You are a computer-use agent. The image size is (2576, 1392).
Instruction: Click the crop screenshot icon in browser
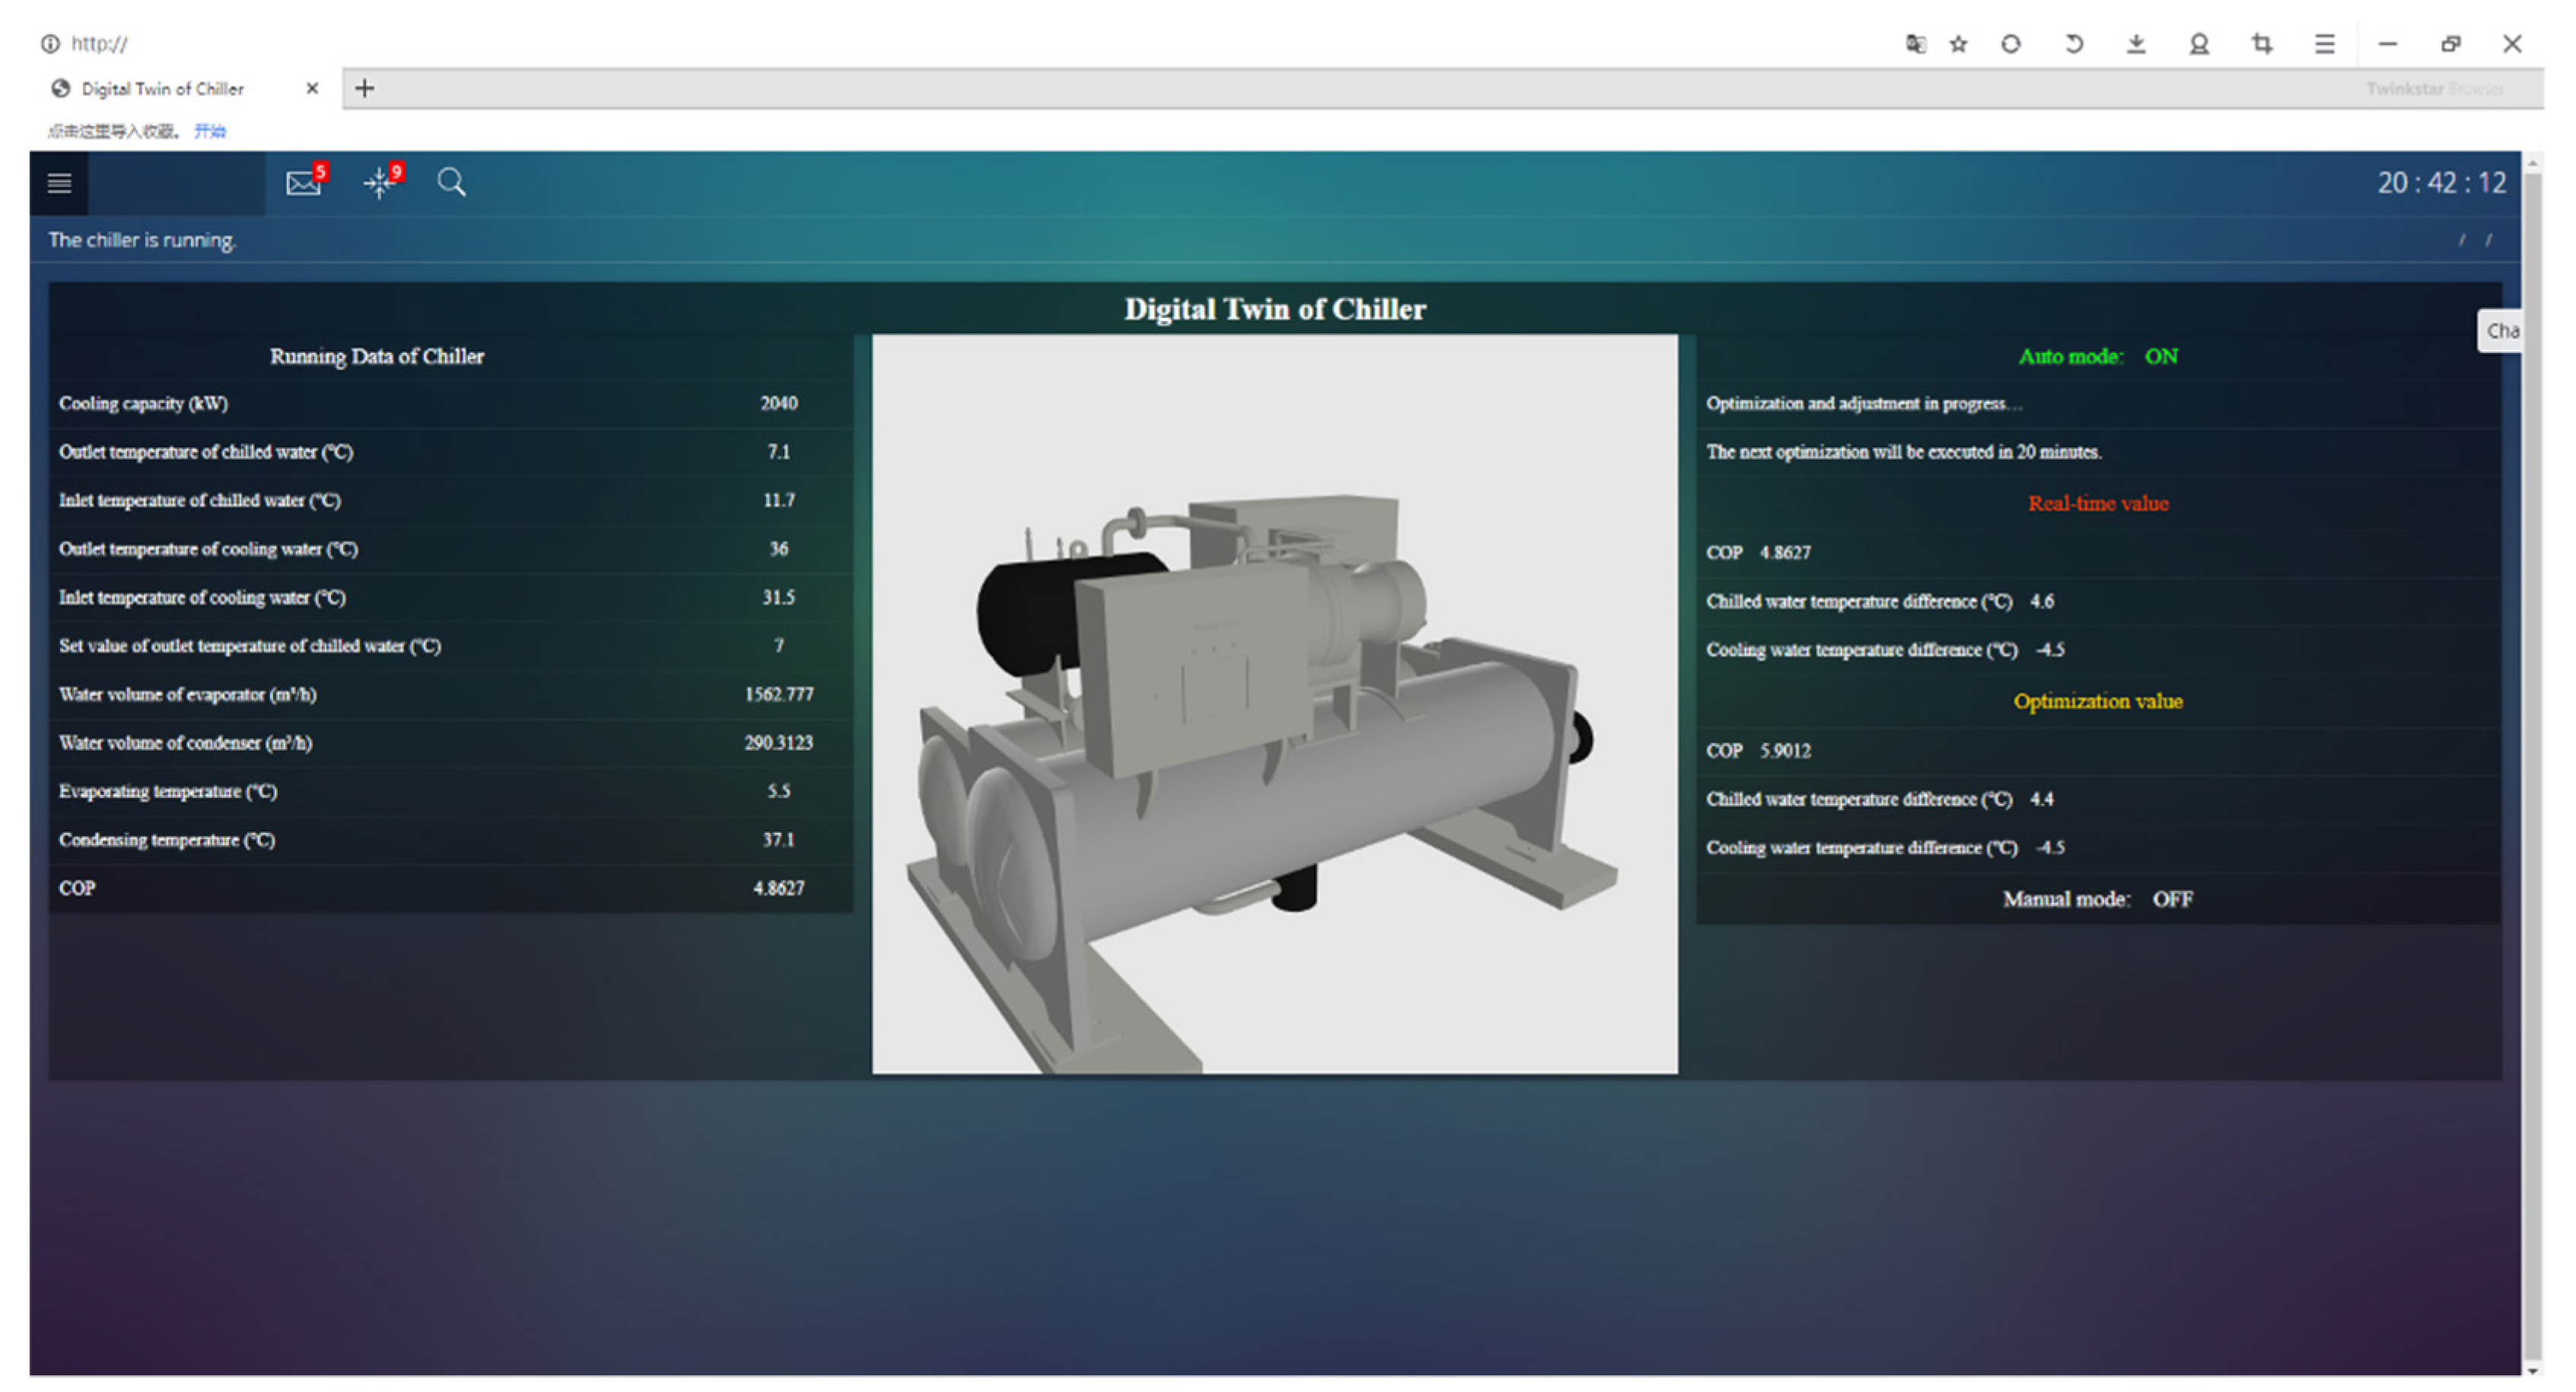click(x=2262, y=44)
